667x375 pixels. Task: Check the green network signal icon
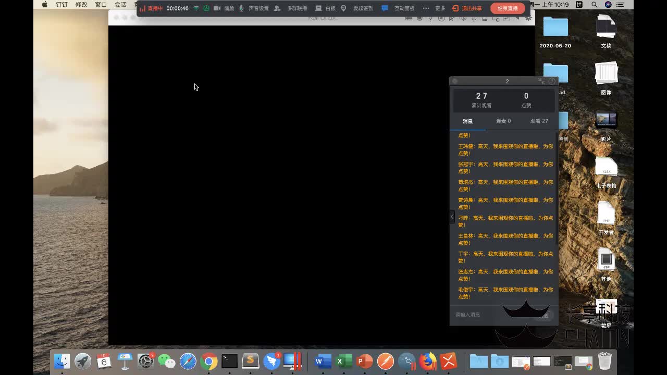(196, 8)
